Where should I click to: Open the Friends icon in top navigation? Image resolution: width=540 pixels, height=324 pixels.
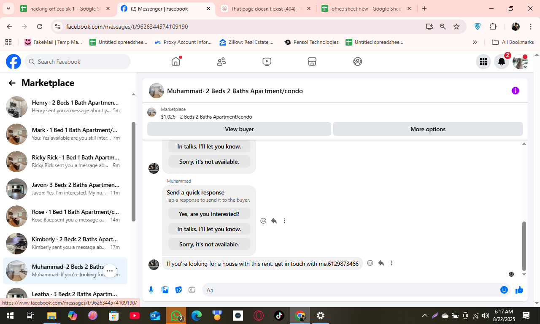[221, 62]
